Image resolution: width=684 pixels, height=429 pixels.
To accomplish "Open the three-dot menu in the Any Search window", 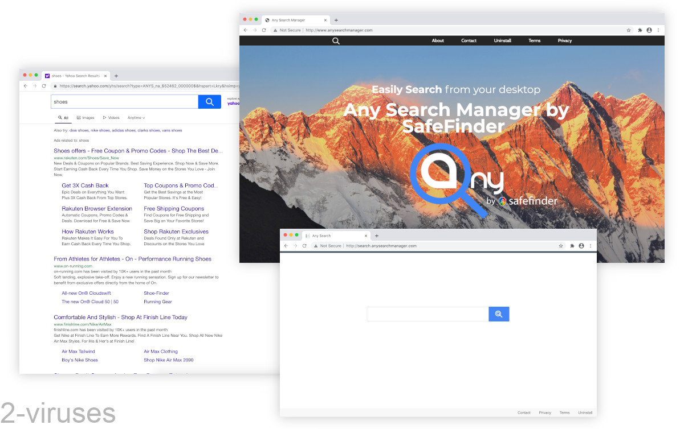I will pyautogui.click(x=590, y=245).
